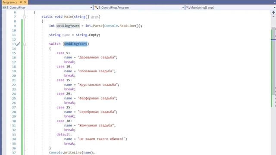Click case 10: label
The image size is (276, 155).
point(64,66)
